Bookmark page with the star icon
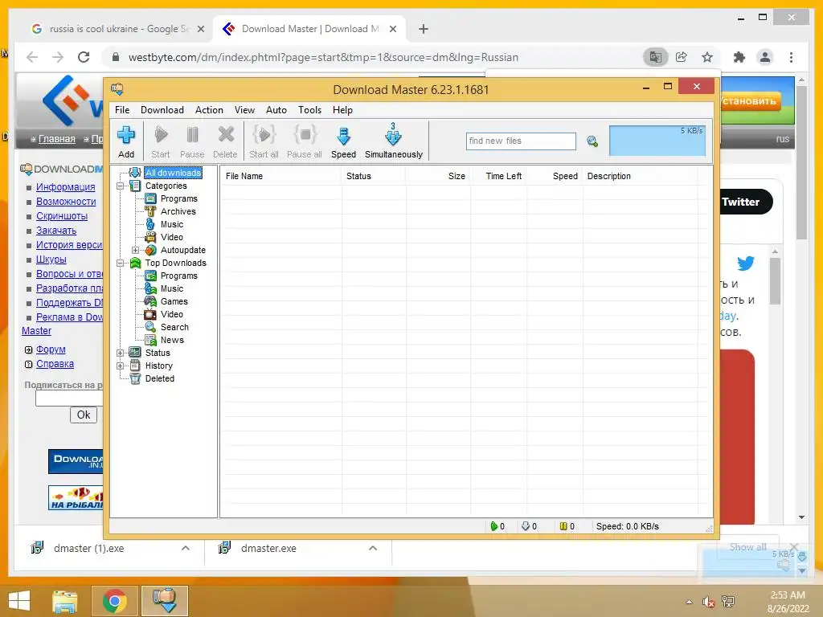The height and width of the screenshot is (617, 823). pos(707,57)
